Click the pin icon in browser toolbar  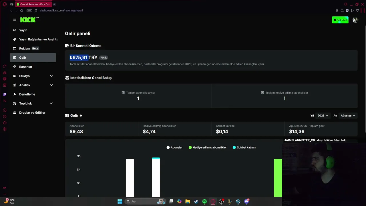click(x=337, y=11)
